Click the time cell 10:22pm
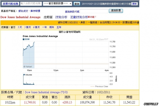This screenshot has width=160, height=106. point(10,102)
